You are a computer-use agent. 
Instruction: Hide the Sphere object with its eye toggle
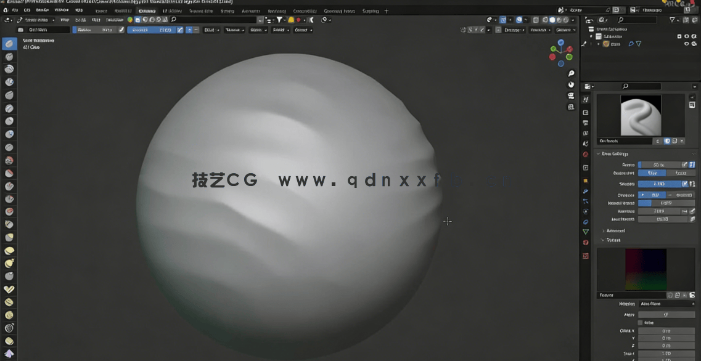686,44
